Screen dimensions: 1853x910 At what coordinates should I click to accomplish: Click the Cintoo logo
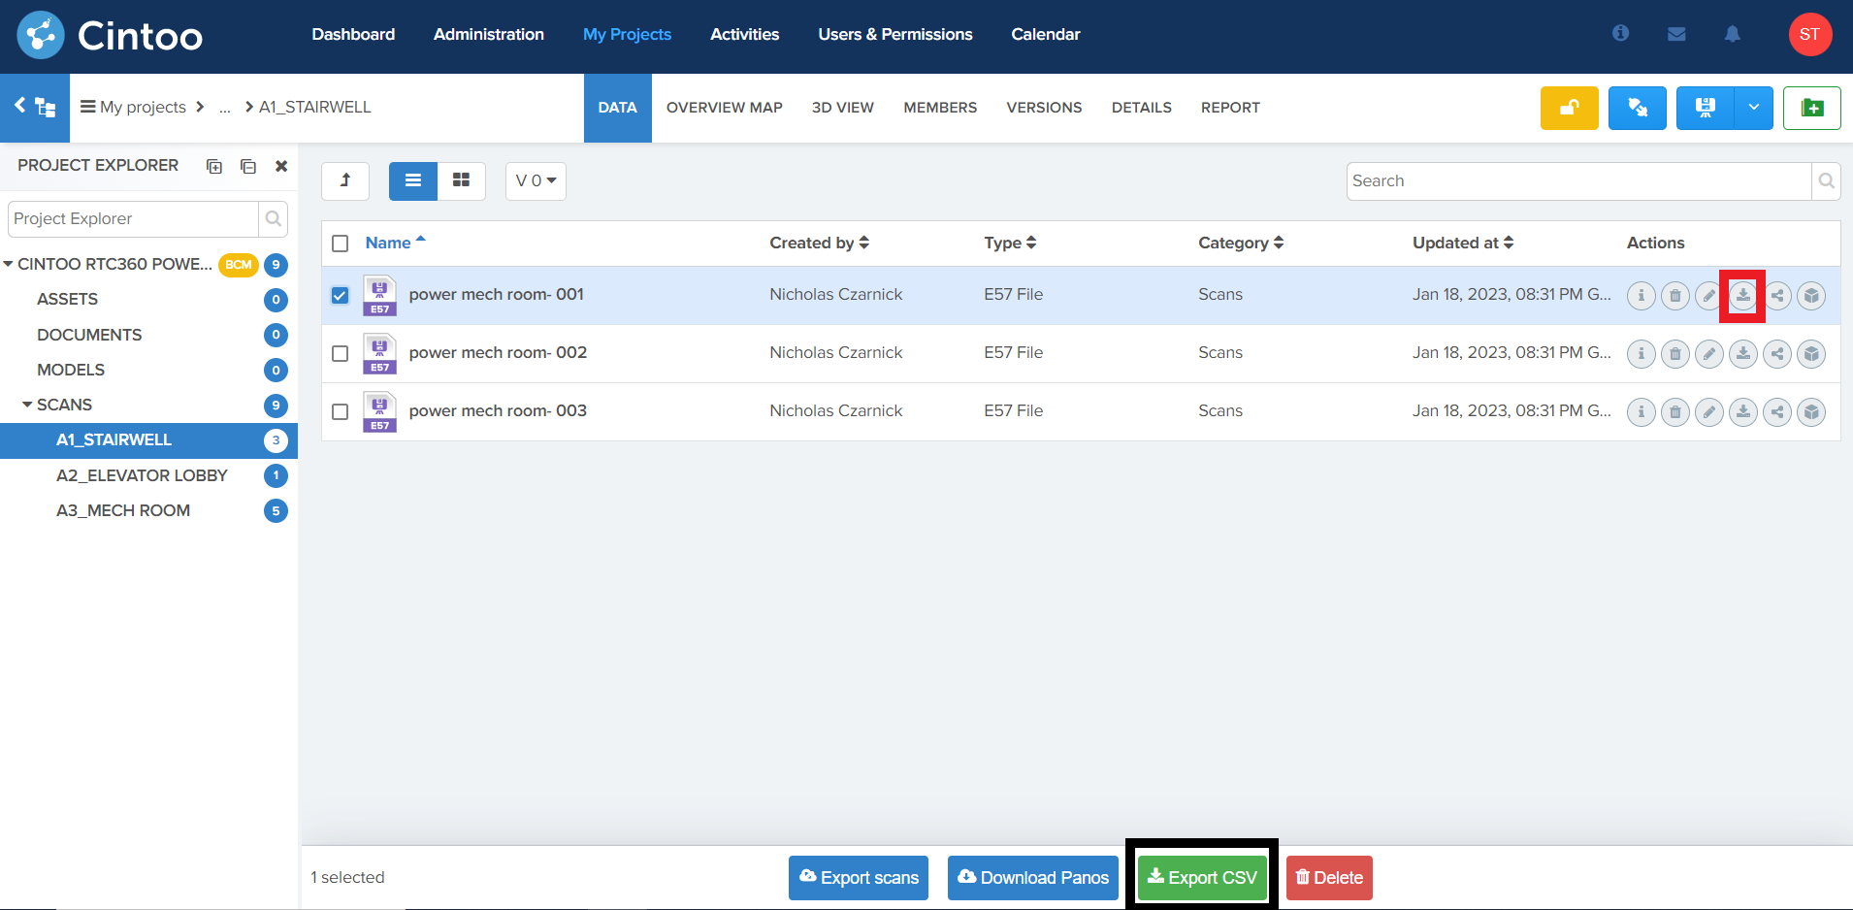point(110,35)
